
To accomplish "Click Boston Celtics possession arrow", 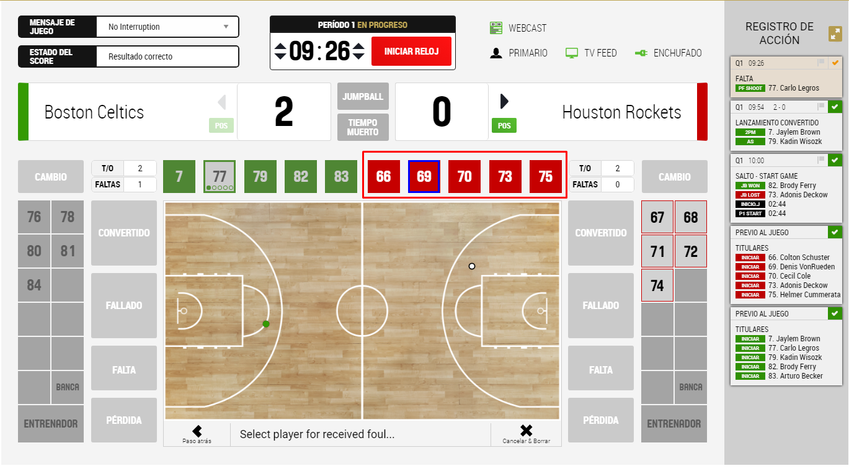I will (222, 102).
